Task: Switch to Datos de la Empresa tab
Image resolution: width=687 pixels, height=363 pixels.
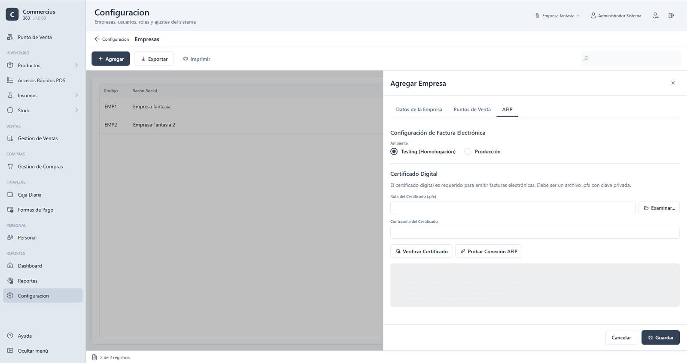Action: point(419,109)
